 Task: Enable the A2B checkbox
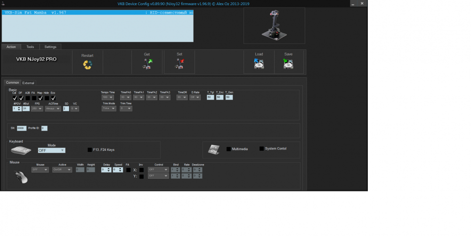click(x=28, y=98)
